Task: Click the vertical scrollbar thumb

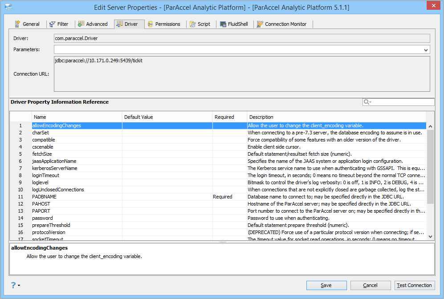Action: pyautogui.click(x=430, y=166)
